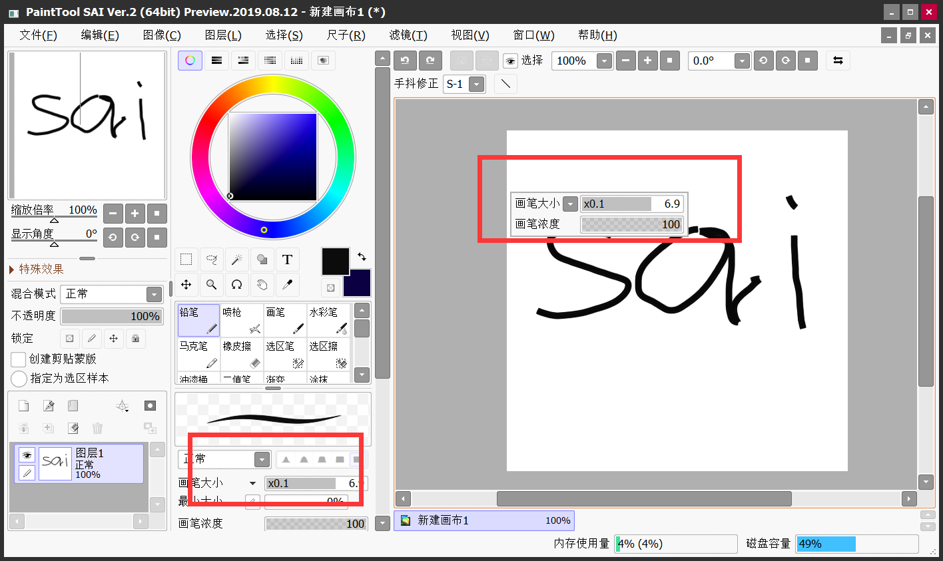This screenshot has height=561, width=943.
Task: Click the 图层1 layer thumbnail
Action: coord(55,463)
